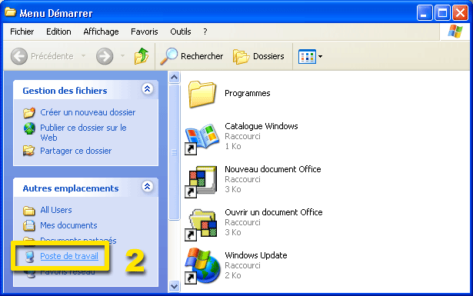Click the Windows flag logo in the menu bar
473x296 pixels.
coord(455,32)
